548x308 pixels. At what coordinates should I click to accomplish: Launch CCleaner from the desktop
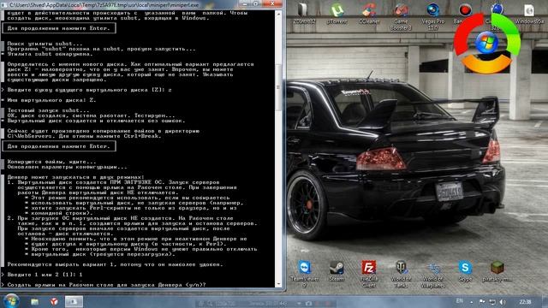point(369,14)
